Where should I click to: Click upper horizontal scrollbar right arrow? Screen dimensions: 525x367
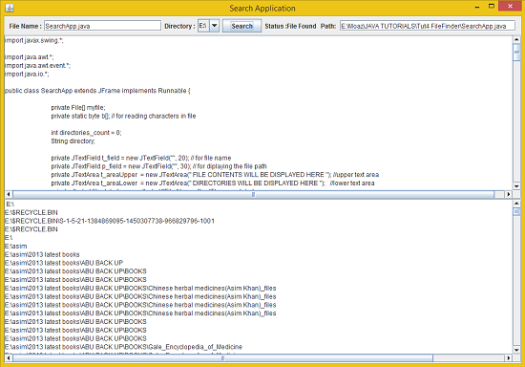tap(508, 194)
